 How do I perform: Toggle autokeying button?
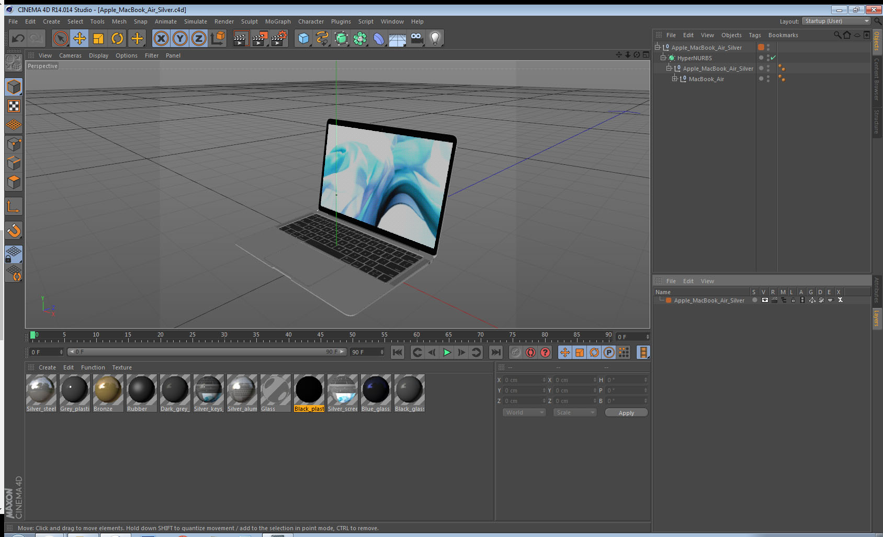pyautogui.click(x=530, y=352)
